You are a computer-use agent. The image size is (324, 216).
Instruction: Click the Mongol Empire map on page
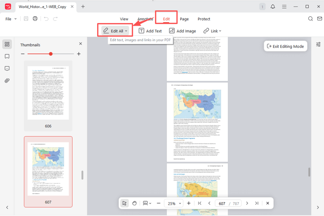point(197,104)
